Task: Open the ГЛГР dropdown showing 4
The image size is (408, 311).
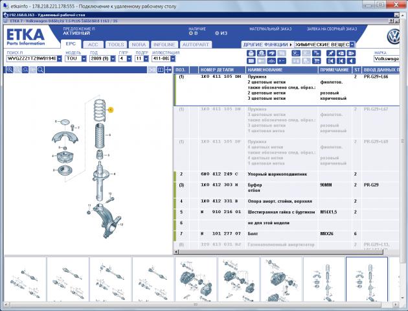Action: click(130, 58)
